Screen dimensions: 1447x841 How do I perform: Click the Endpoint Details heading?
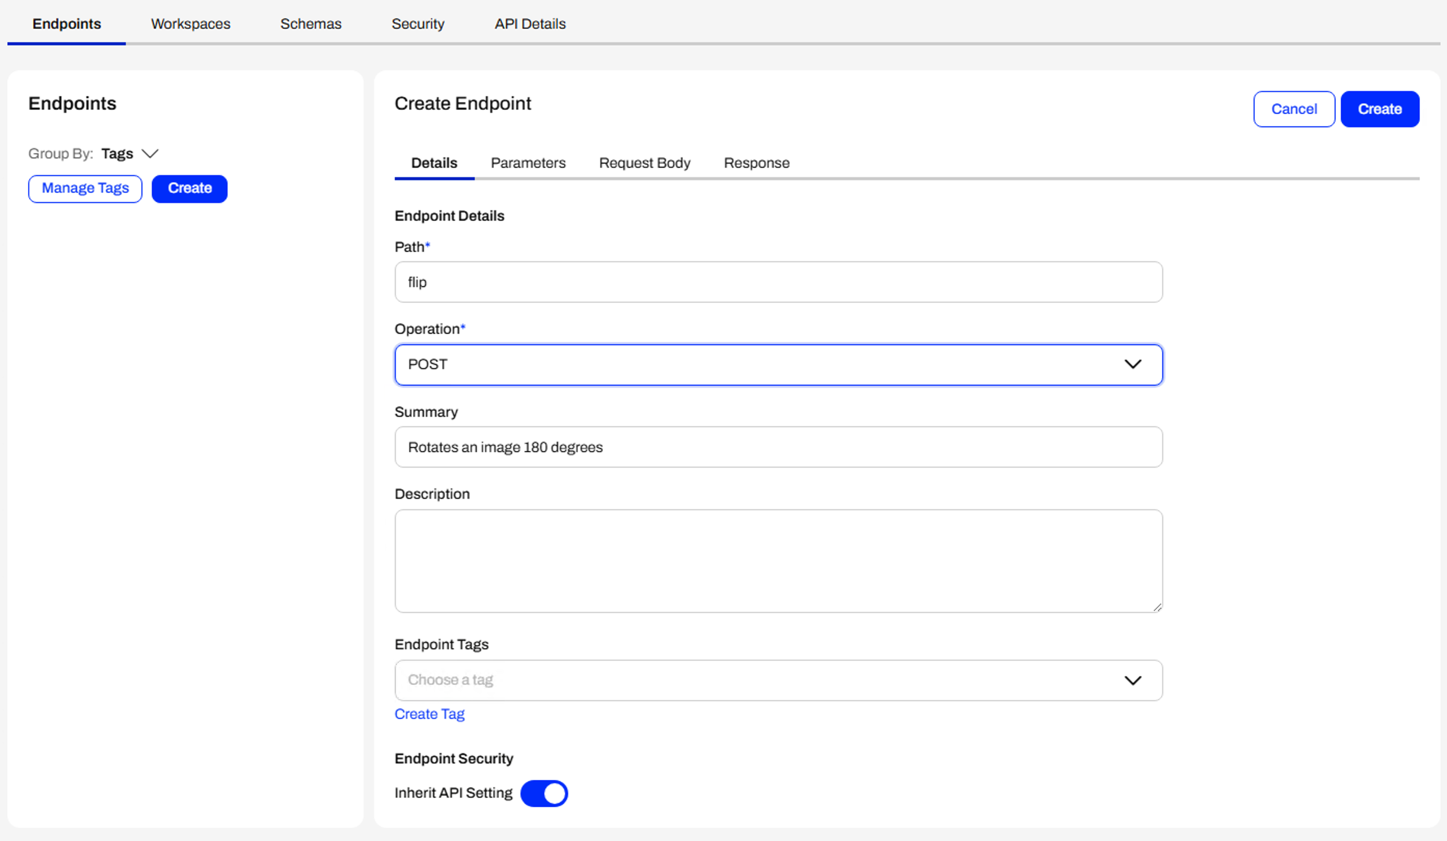pyautogui.click(x=449, y=216)
